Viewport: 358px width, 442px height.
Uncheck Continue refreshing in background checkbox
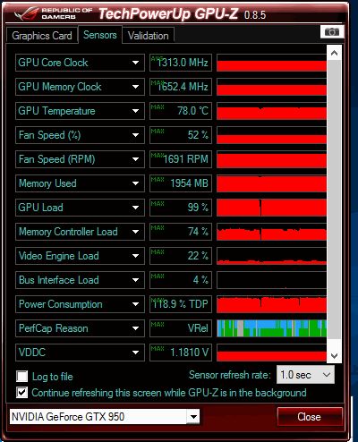pyautogui.click(x=22, y=393)
